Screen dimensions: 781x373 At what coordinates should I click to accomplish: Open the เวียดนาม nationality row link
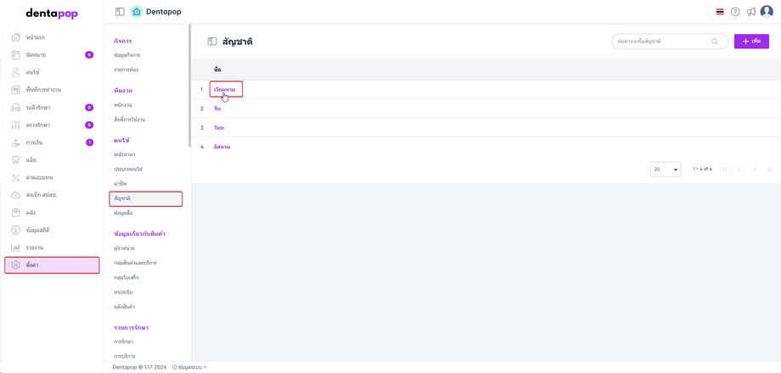click(225, 90)
